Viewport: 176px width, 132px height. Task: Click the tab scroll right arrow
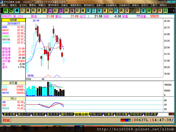click(x=173, y=114)
